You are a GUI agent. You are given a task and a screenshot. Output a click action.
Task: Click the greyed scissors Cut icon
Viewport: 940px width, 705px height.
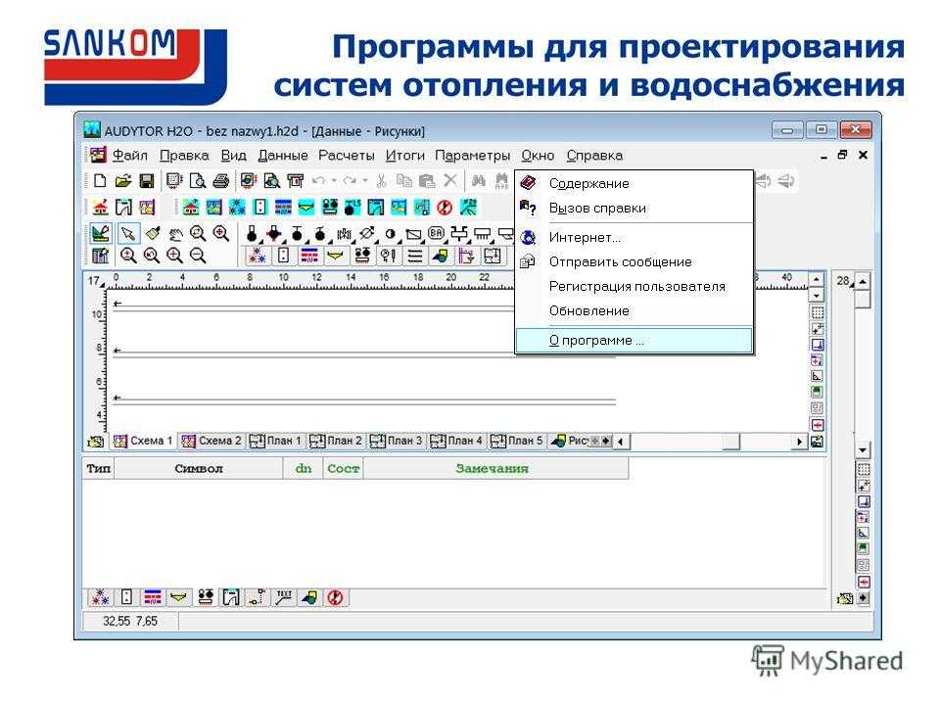pyautogui.click(x=381, y=180)
